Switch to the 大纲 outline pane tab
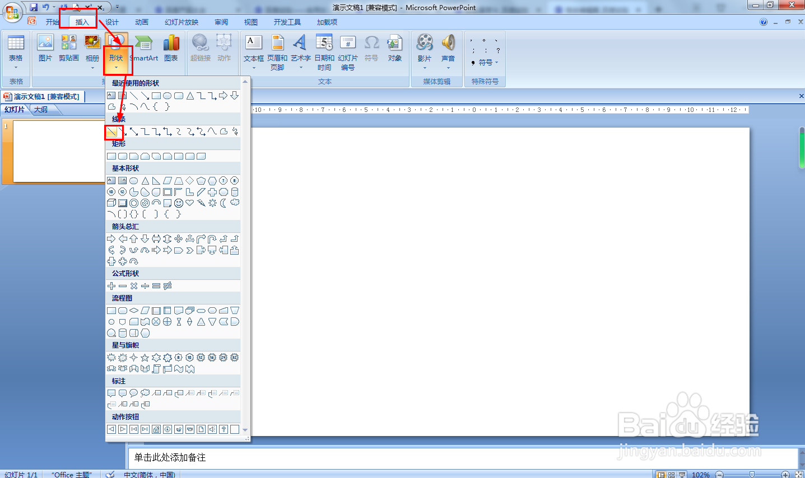 41,110
